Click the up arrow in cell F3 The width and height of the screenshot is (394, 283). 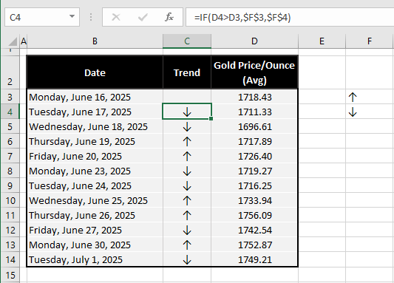click(x=353, y=97)
